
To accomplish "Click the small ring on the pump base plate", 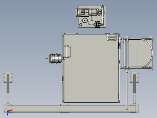I will (81, 25).
